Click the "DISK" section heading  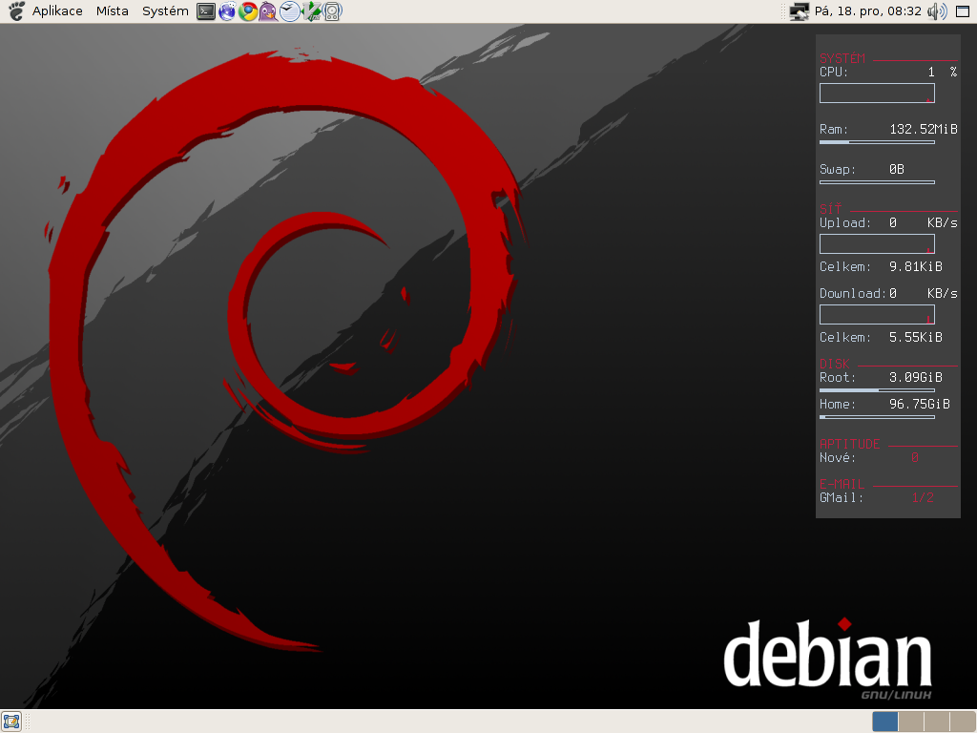coord(835,364)
